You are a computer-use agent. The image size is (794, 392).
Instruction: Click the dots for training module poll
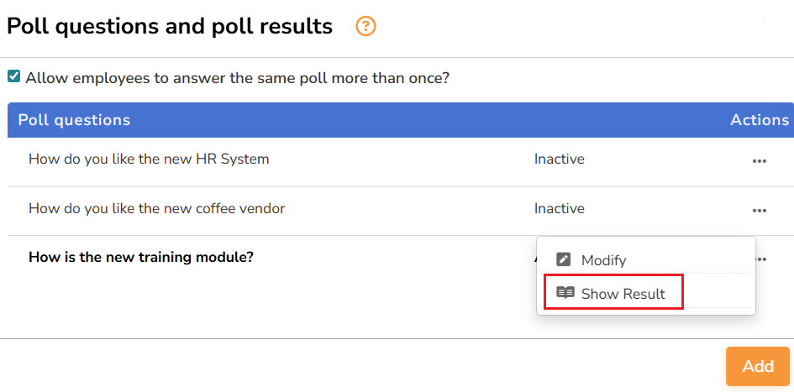pos(761,259)
